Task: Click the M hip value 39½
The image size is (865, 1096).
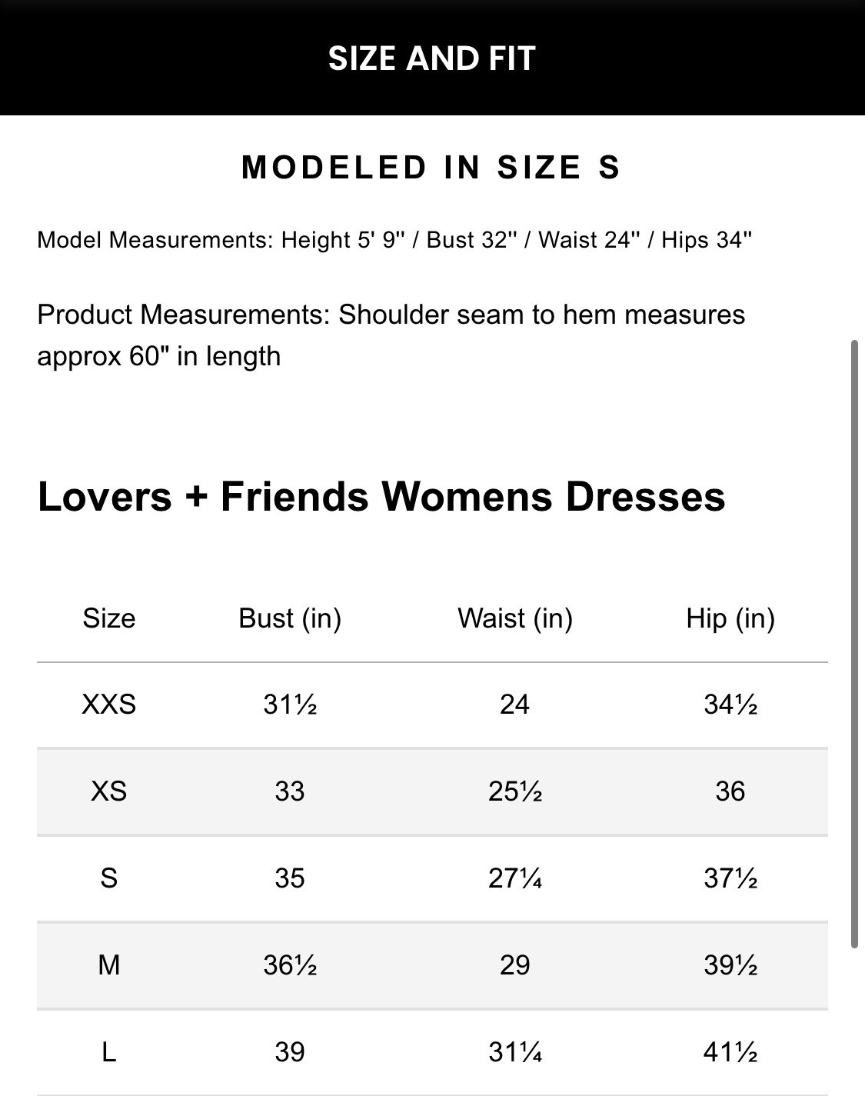Action: click(730, 964)
